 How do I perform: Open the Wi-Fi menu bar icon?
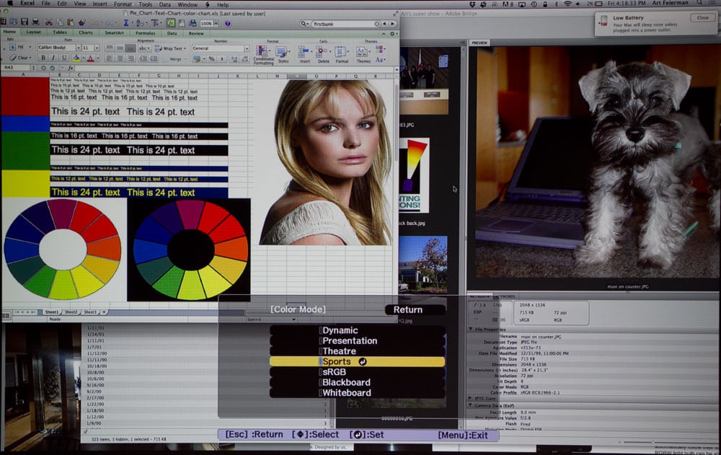pos(567,4)
